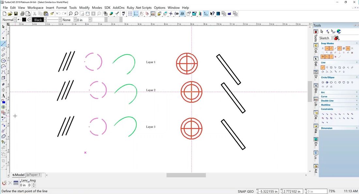
Task: Toggle the arc-shaped orange snap in Snap Modes
Action: [x=339, y=48]
